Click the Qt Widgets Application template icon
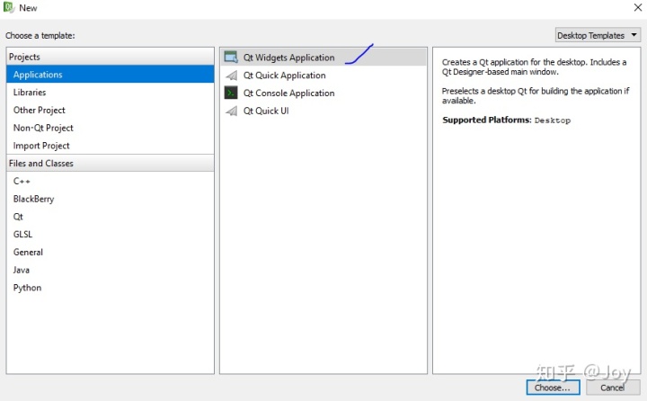Viewport: 647px width, 401px height. pyautogui.click(x=231, y=57)
